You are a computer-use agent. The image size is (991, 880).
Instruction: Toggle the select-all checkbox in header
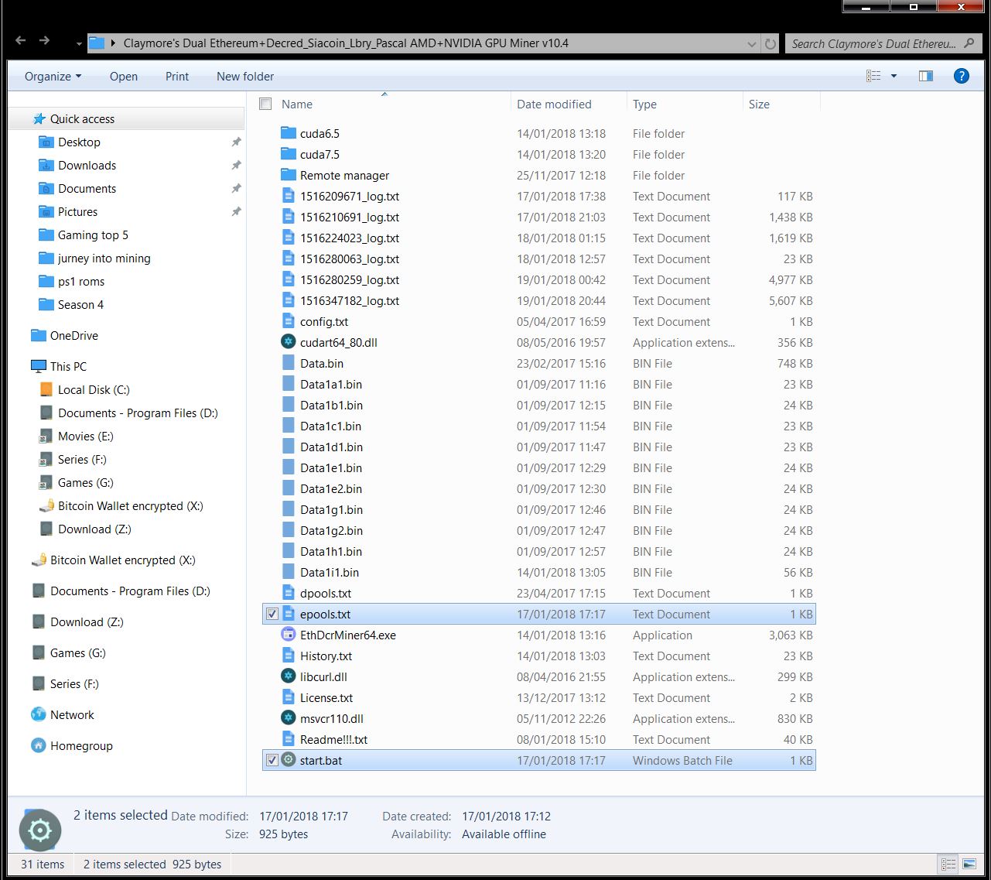266,104
